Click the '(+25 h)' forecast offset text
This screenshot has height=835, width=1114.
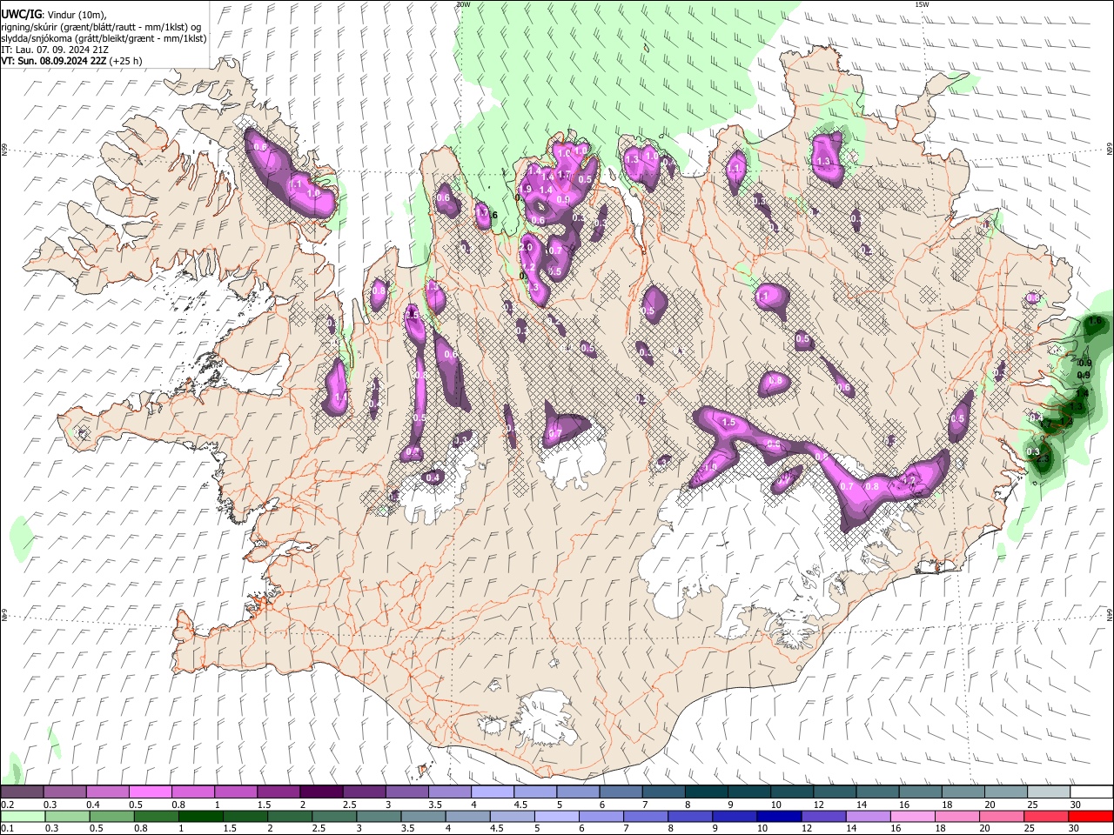pyautogui.click(x=127, y=61)
